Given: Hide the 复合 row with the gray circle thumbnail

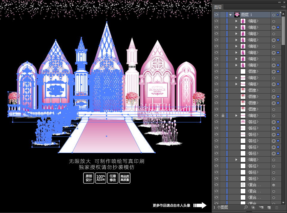Looking at the screenshot, I should pos(216,185).
